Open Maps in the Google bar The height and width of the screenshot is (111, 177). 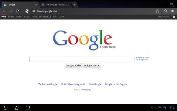[27, 17]
